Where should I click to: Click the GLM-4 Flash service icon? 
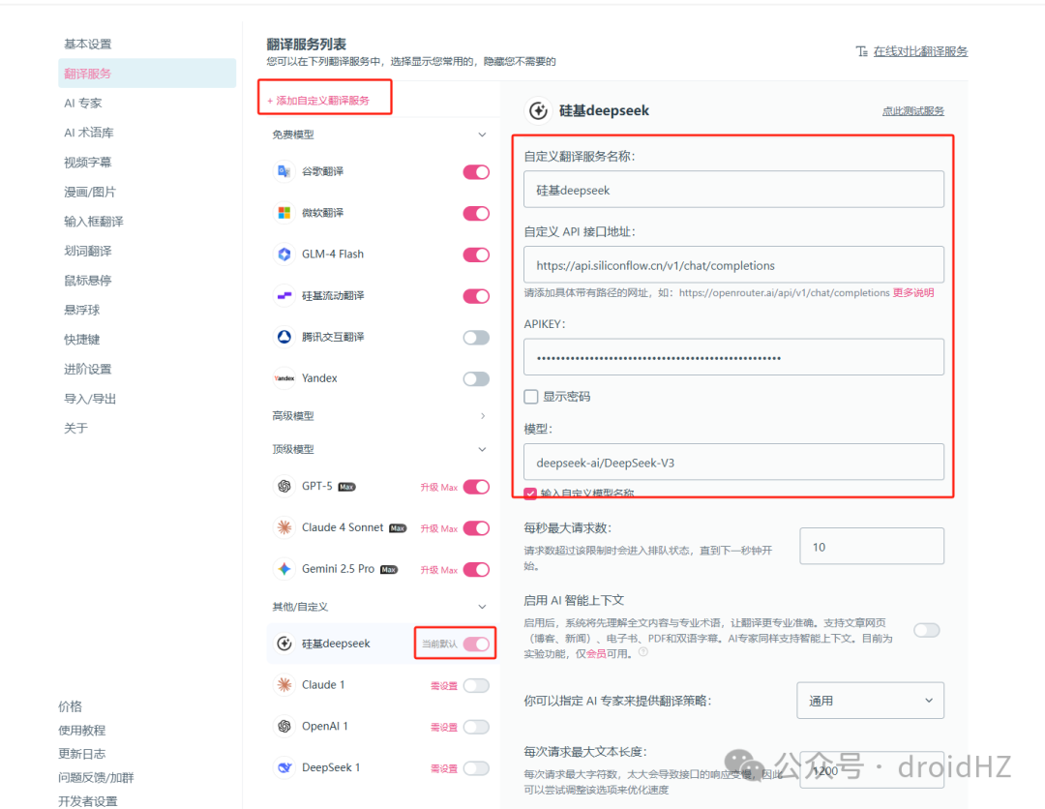click(x=284, y=254)
